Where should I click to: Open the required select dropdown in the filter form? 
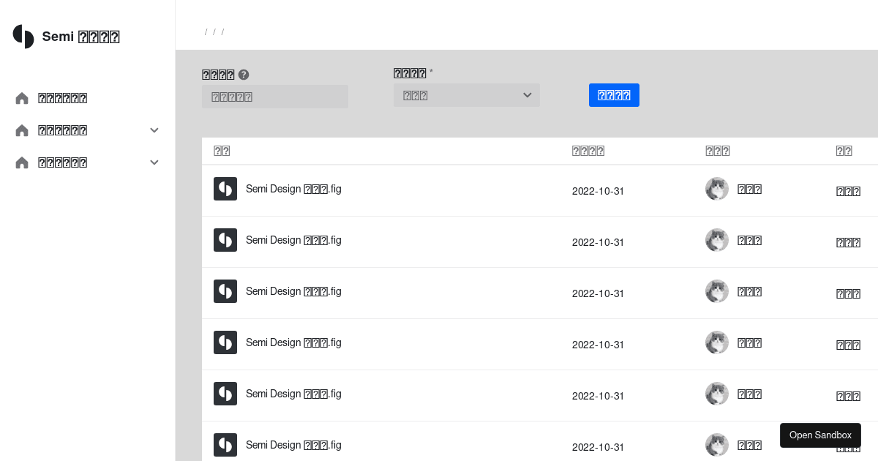pos(467,95)
